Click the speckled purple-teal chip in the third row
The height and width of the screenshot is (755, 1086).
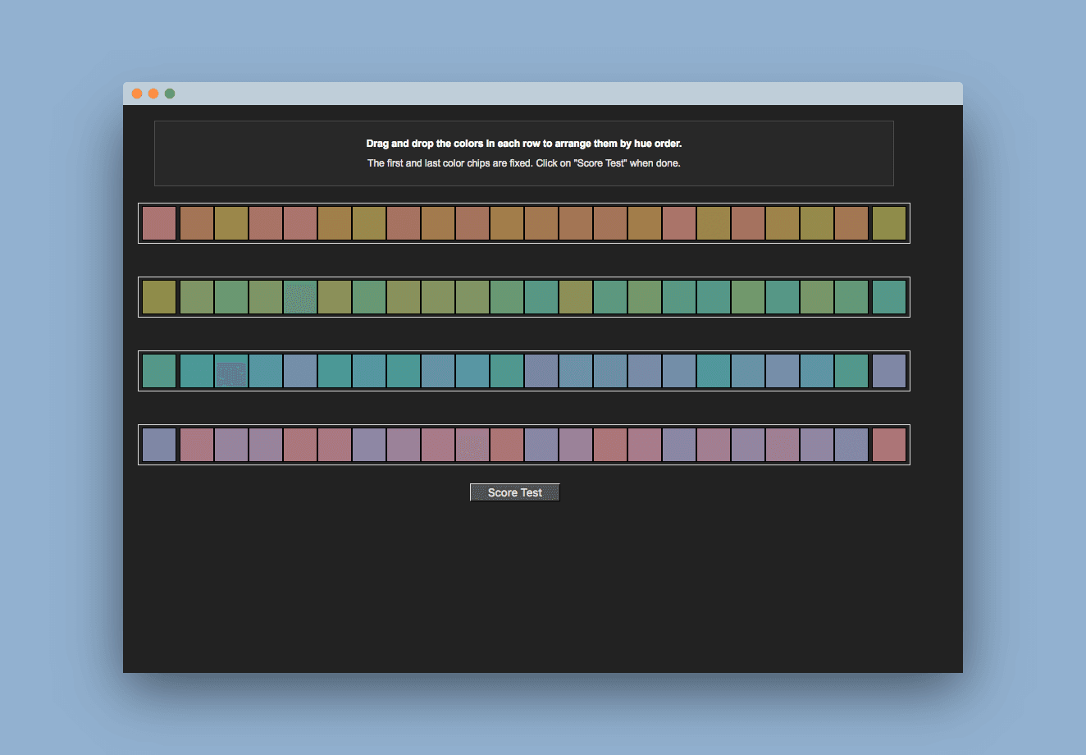(x=231, y=372)
